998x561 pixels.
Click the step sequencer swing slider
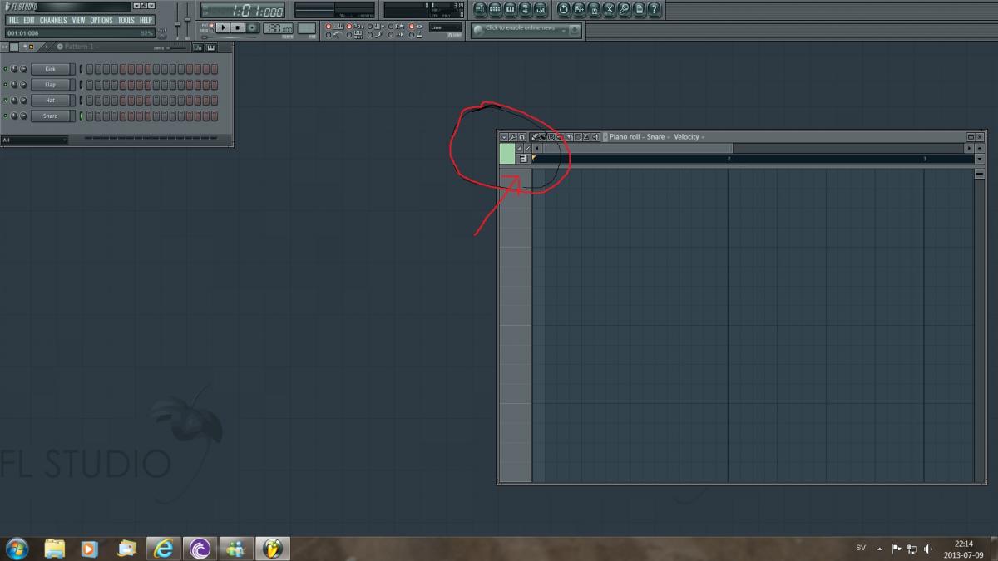[x=175, y=47]
